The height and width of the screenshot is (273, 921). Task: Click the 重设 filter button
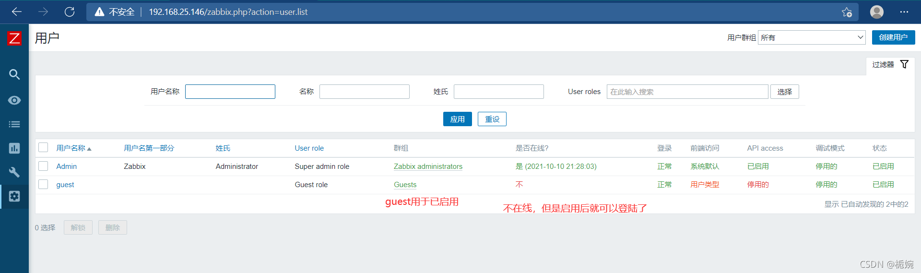(492, 119)
